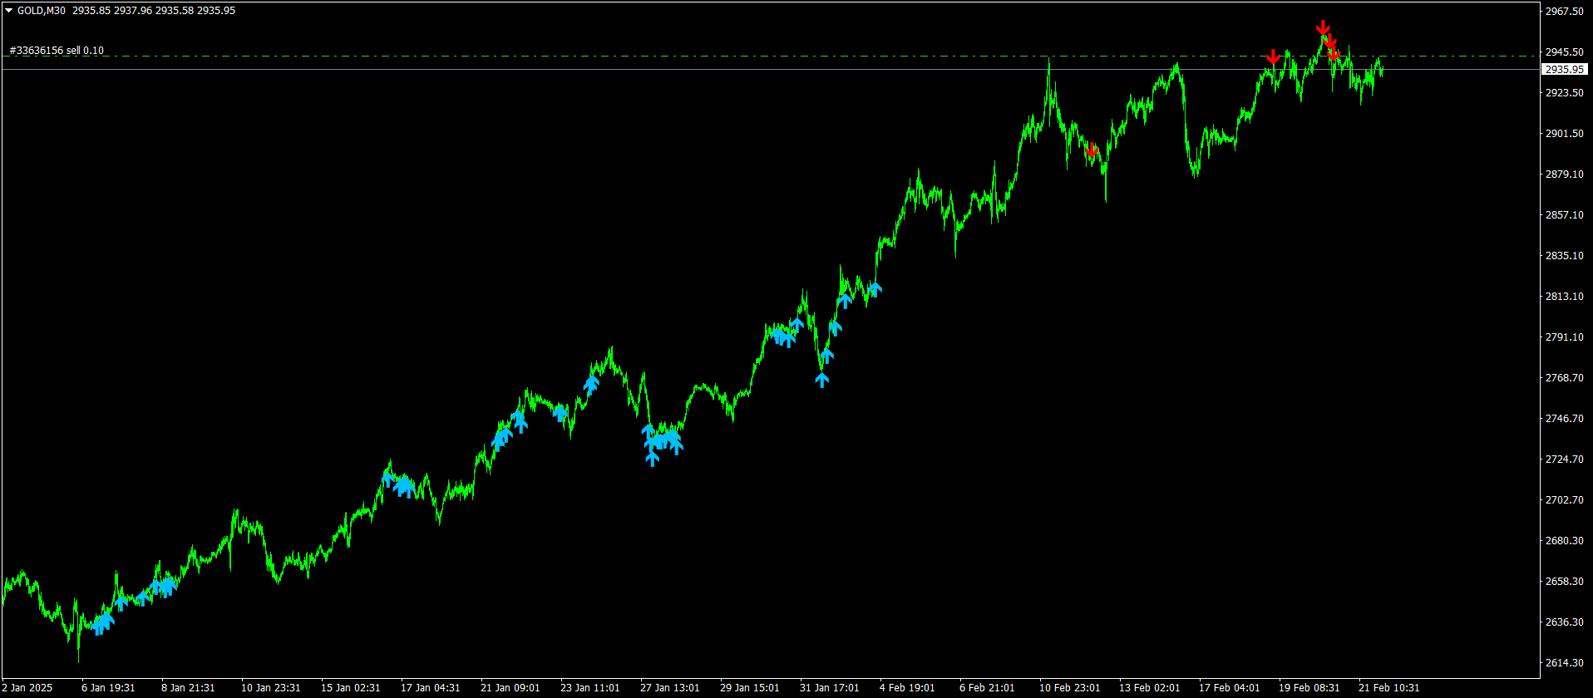Click the #33636156 sell 0.10 order label
This screenshot has width=1593, height=698.
tap(57, 51)
